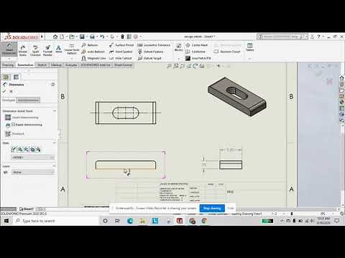Add a Datum Target

point(149,58)
